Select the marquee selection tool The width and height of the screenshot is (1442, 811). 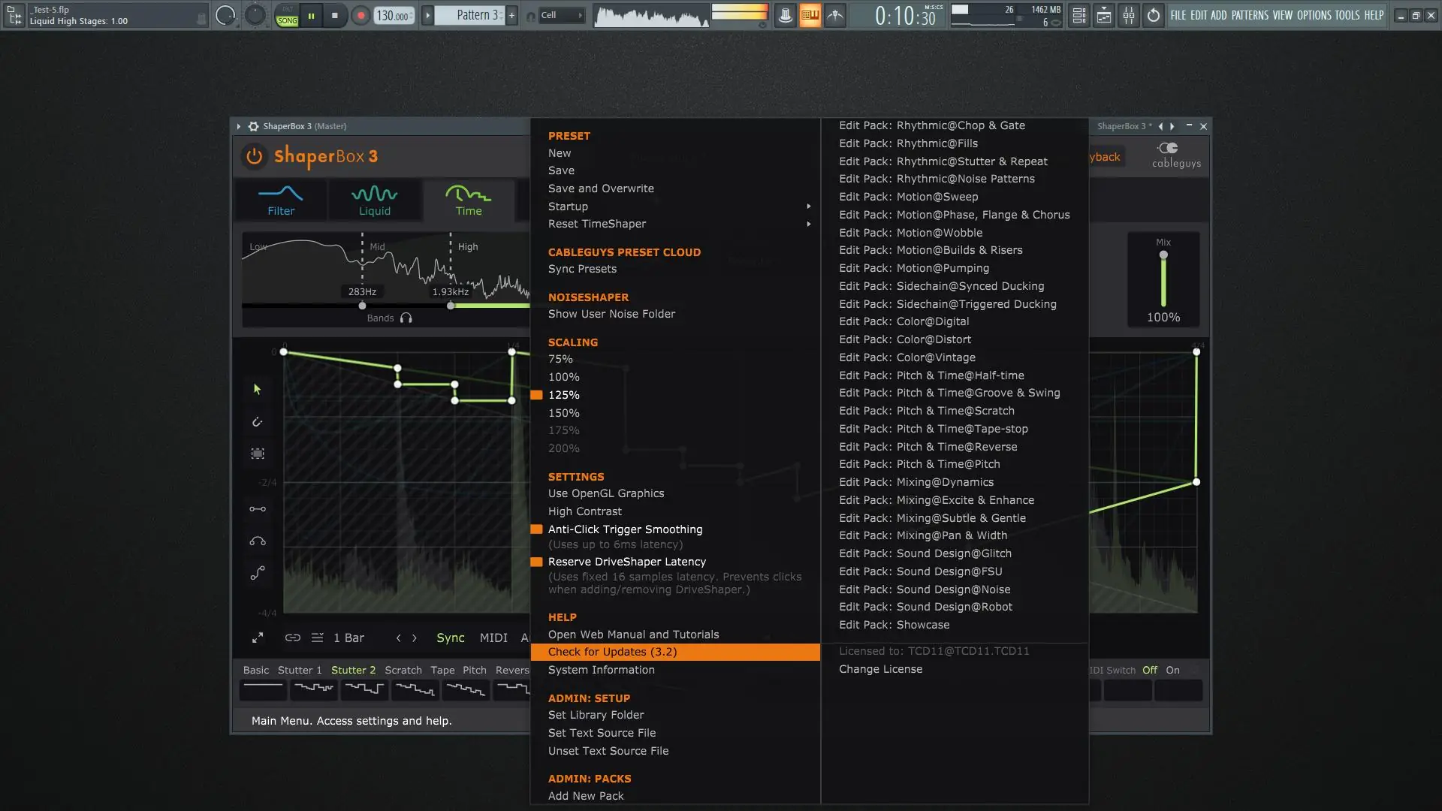click(x=258, y=454)
